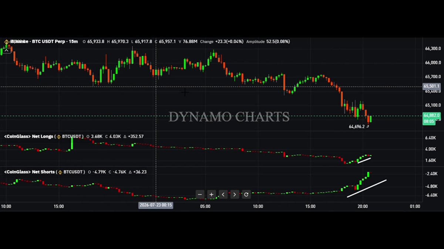Click the close value 65,957.1

(167, 42)
